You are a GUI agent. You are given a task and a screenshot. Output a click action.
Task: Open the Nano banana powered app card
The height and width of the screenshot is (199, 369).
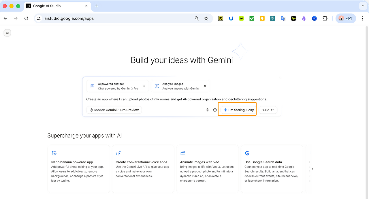pos(79,169)
